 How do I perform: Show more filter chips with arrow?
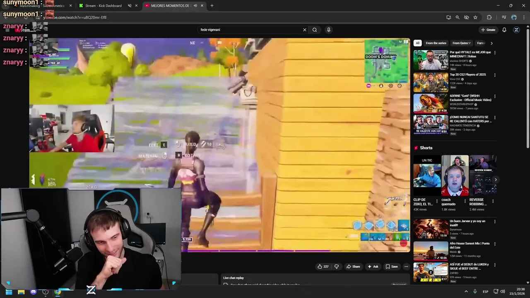pos(491,43)
